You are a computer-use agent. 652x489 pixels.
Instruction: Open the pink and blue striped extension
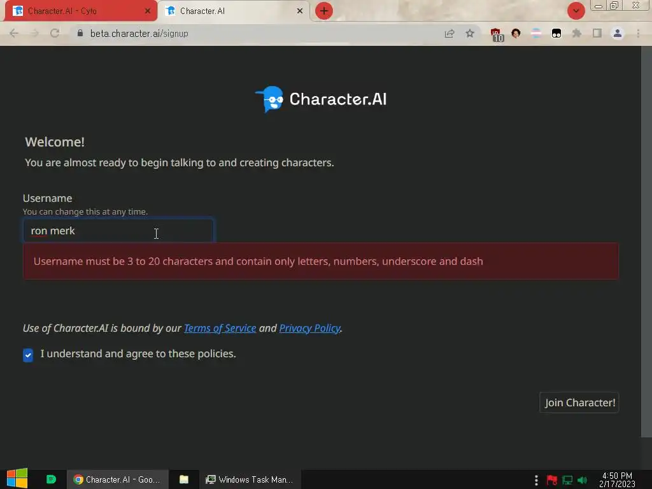pos(536,33)
